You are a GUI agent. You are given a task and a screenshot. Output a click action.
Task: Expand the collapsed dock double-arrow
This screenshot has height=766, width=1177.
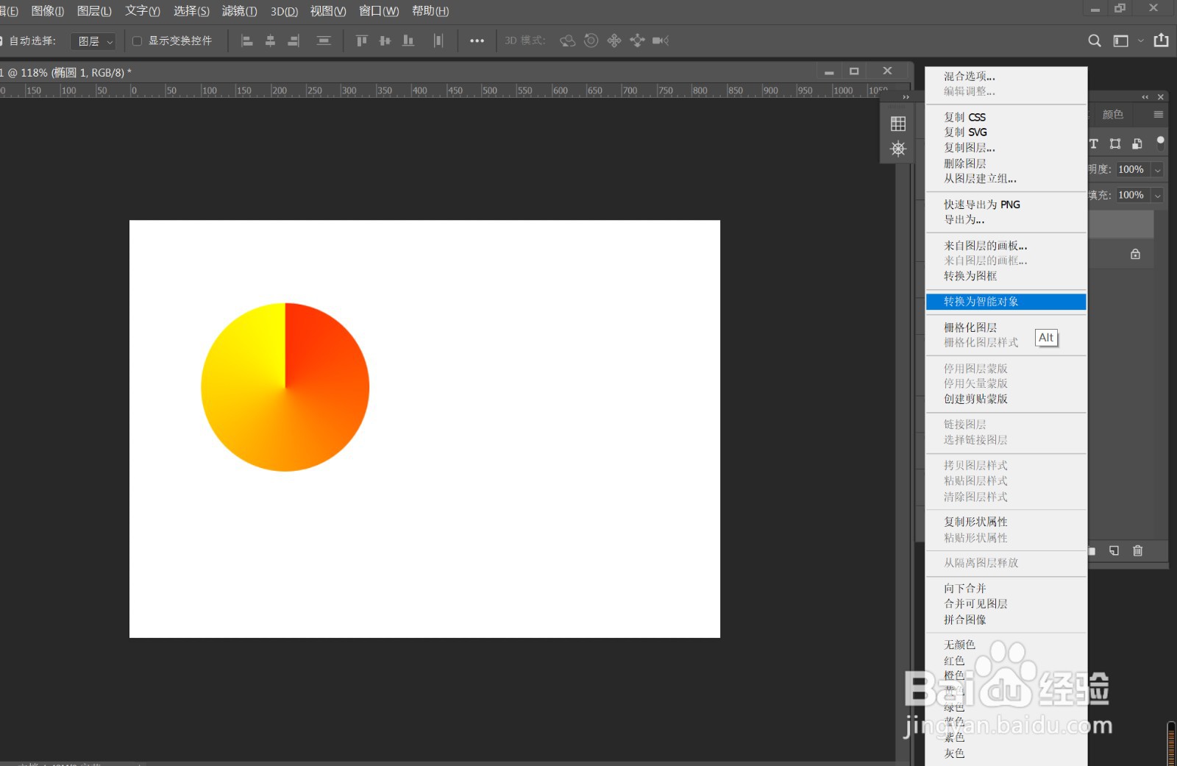click(906, 97)
